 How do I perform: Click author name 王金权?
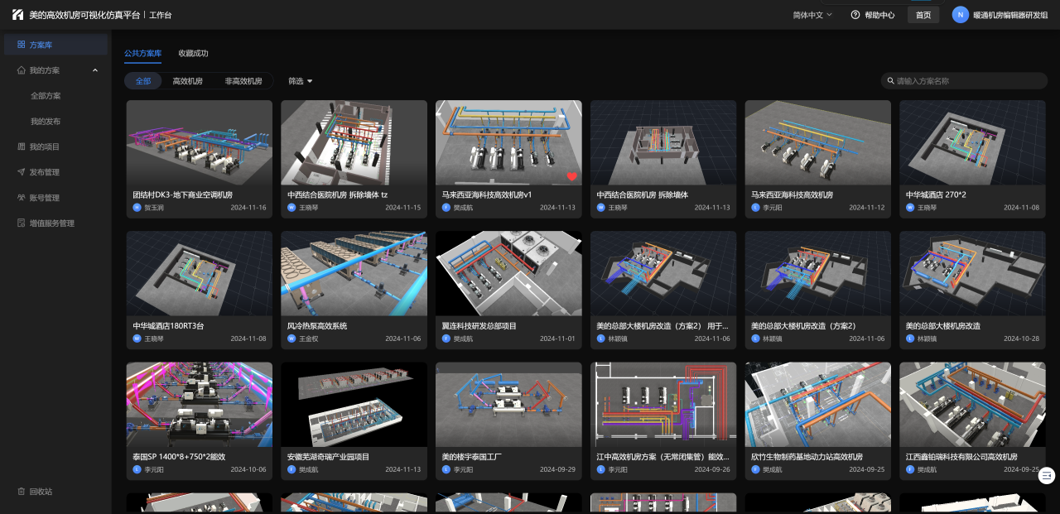pyautogui.click(x=309, y=339)
